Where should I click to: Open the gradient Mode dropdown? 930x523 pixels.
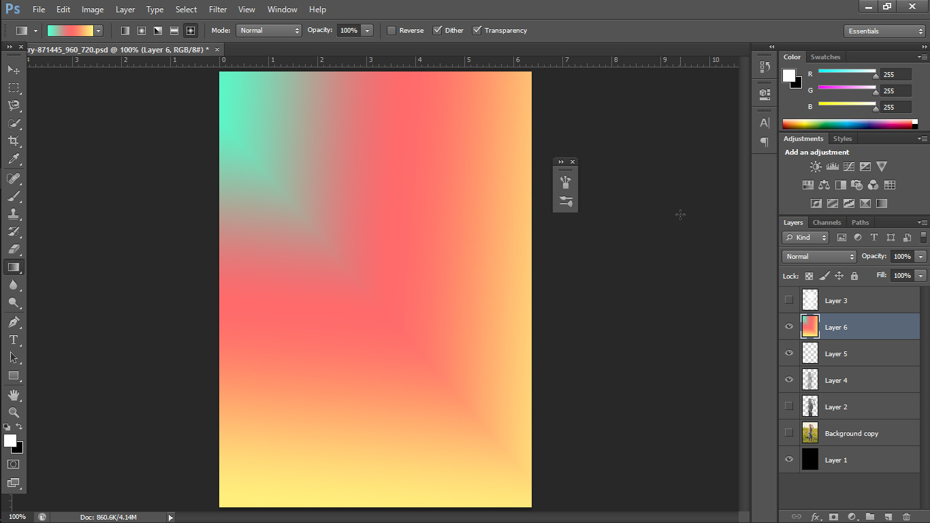tap(269, 31)
